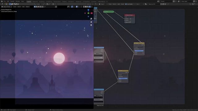Viewport: 198px width, 111px height.
Task: Open the viewport View menu
Action: tap(15, 7)
